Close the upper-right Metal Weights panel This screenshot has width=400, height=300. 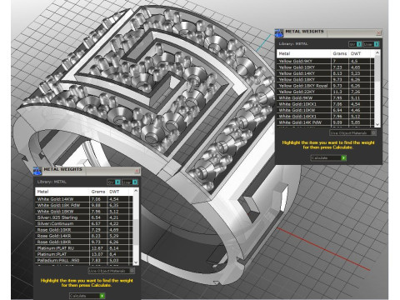coord(378,32)
